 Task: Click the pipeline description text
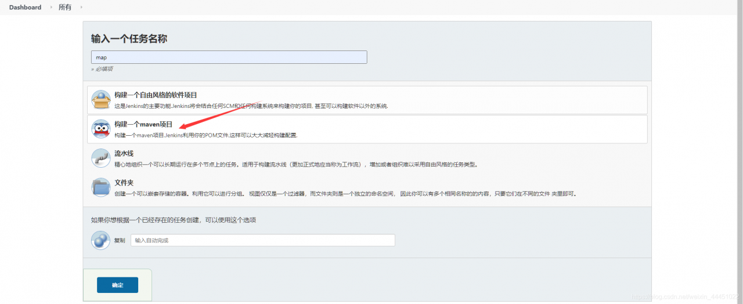pos(296,164)
